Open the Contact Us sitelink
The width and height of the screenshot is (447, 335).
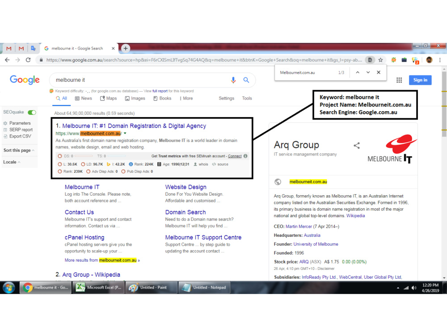[79, 212]
